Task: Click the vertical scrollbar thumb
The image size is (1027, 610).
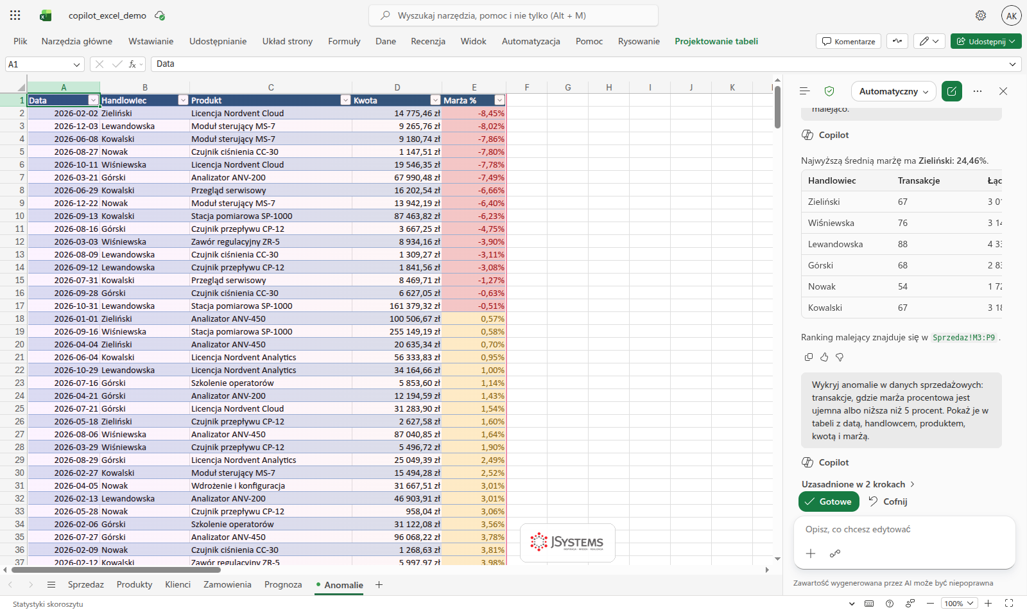Action: tap(777, 107)
